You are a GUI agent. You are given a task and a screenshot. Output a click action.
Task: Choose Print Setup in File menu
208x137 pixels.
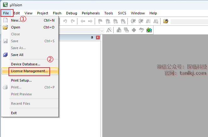click(21, 80)
